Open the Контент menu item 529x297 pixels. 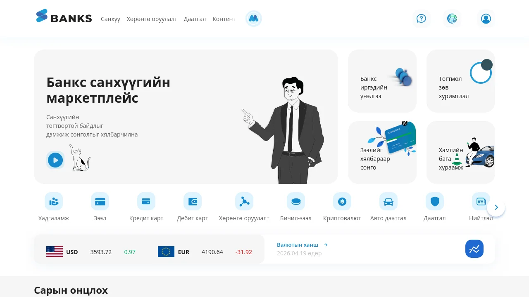coord(224,19)
